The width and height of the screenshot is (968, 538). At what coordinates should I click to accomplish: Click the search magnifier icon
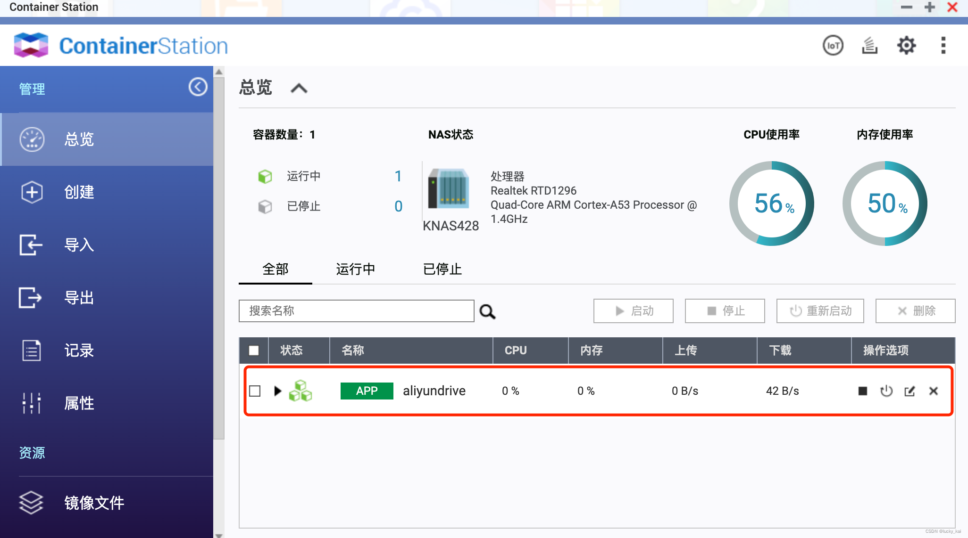(x=487, y=311)
